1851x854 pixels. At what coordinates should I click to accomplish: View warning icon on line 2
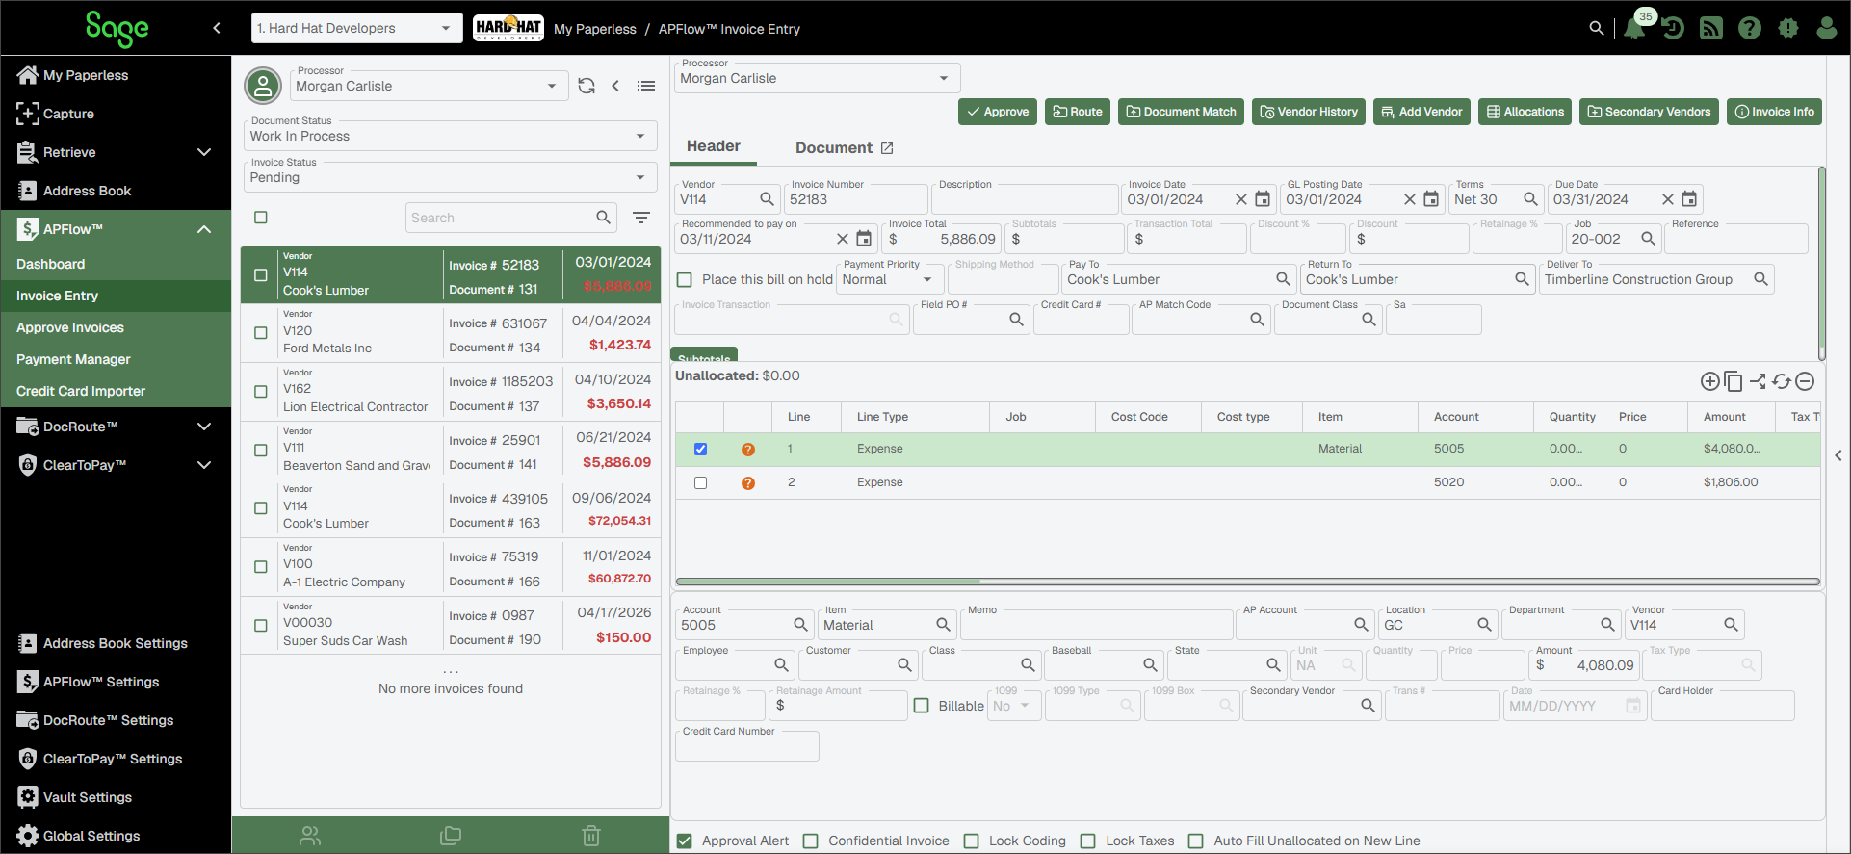[748, 483]
